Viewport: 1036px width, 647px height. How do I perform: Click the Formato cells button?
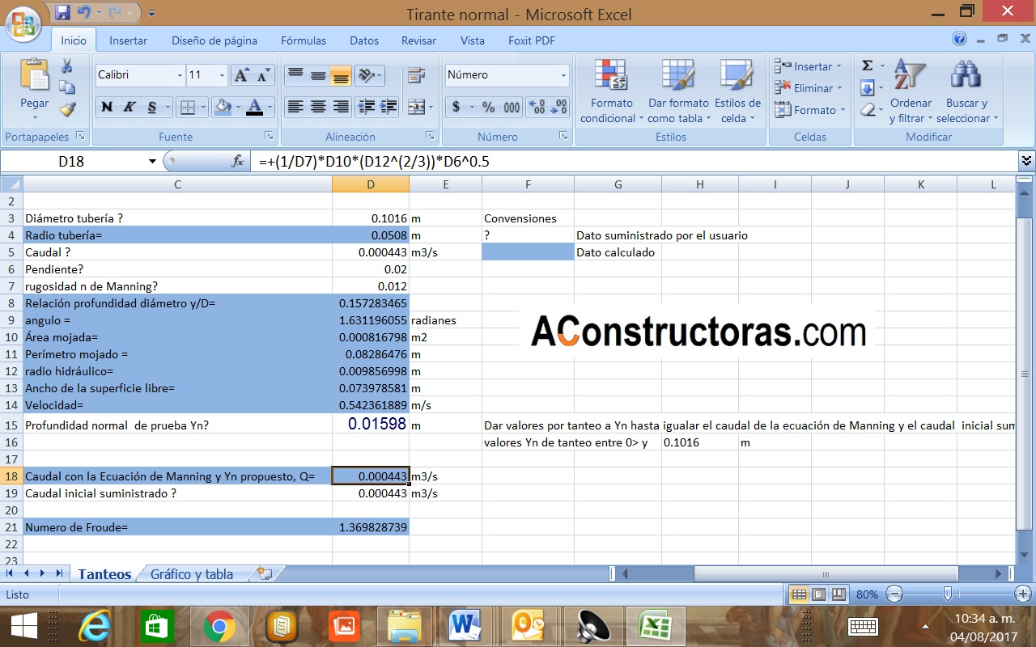[x=809, y=110]
